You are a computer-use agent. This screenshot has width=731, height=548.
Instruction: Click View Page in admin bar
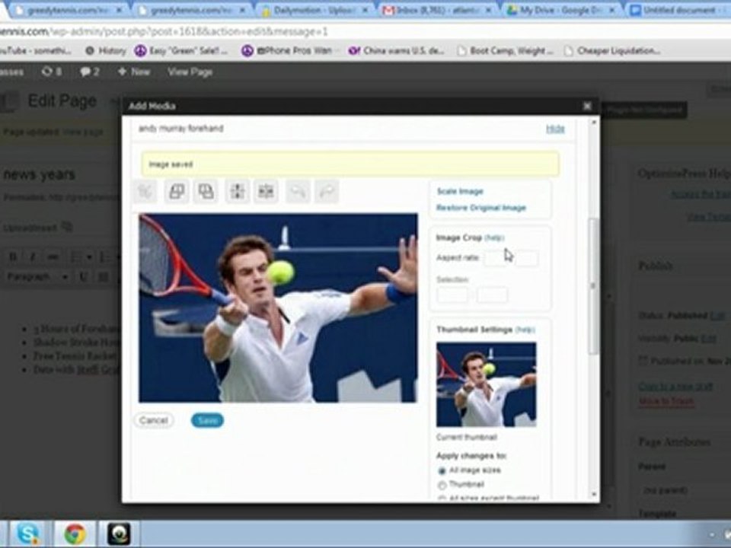pos(190,72)
